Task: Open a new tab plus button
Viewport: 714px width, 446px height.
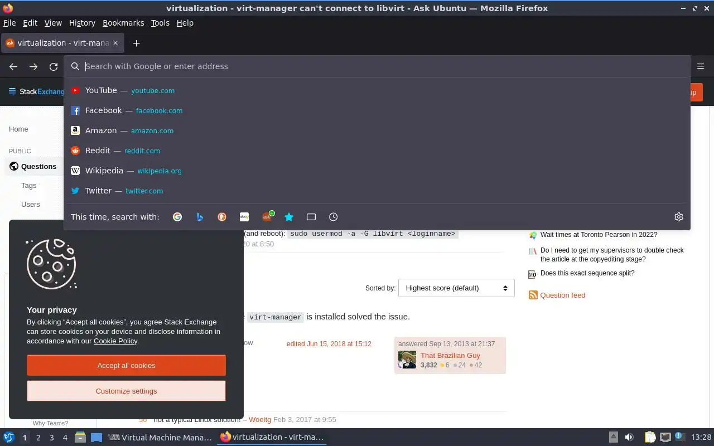Action: pyautogui.click(x=136, y=43)
